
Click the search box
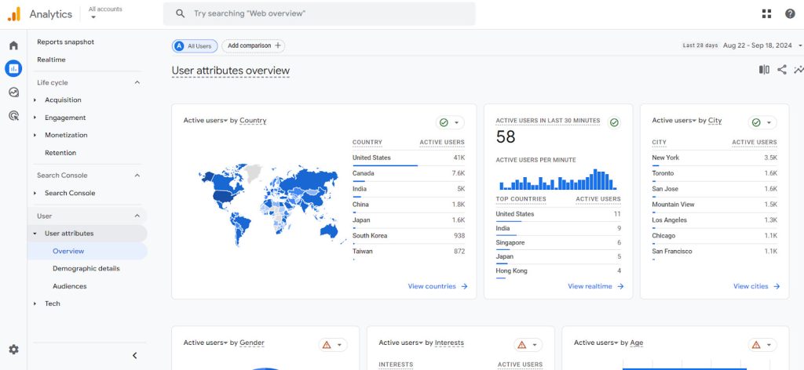(320, 14)
